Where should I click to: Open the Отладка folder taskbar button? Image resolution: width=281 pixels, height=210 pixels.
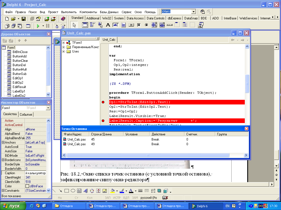69,206
